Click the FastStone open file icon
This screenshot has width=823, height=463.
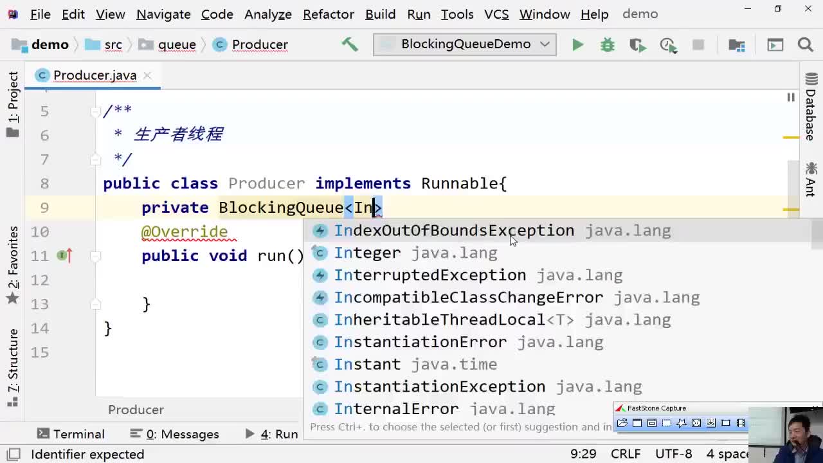[x=622, y=422]
